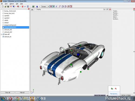The height and width of the screenshot is (101, 135).
Task: Untick the exhaust_ok checkbox
Action: [x=3, y=37]
